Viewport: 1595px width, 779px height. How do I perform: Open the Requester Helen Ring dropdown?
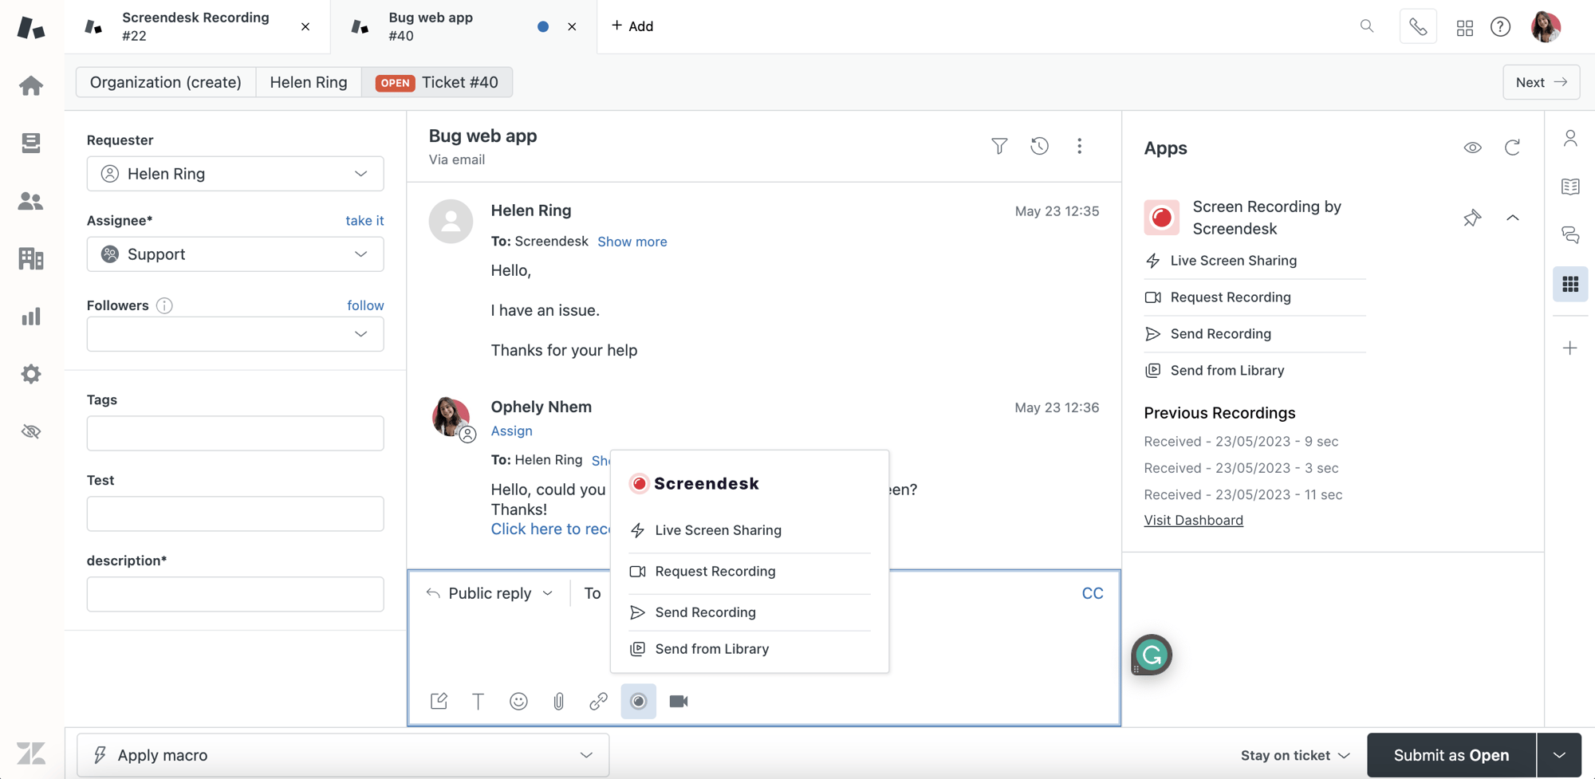[x=234, y=173]
